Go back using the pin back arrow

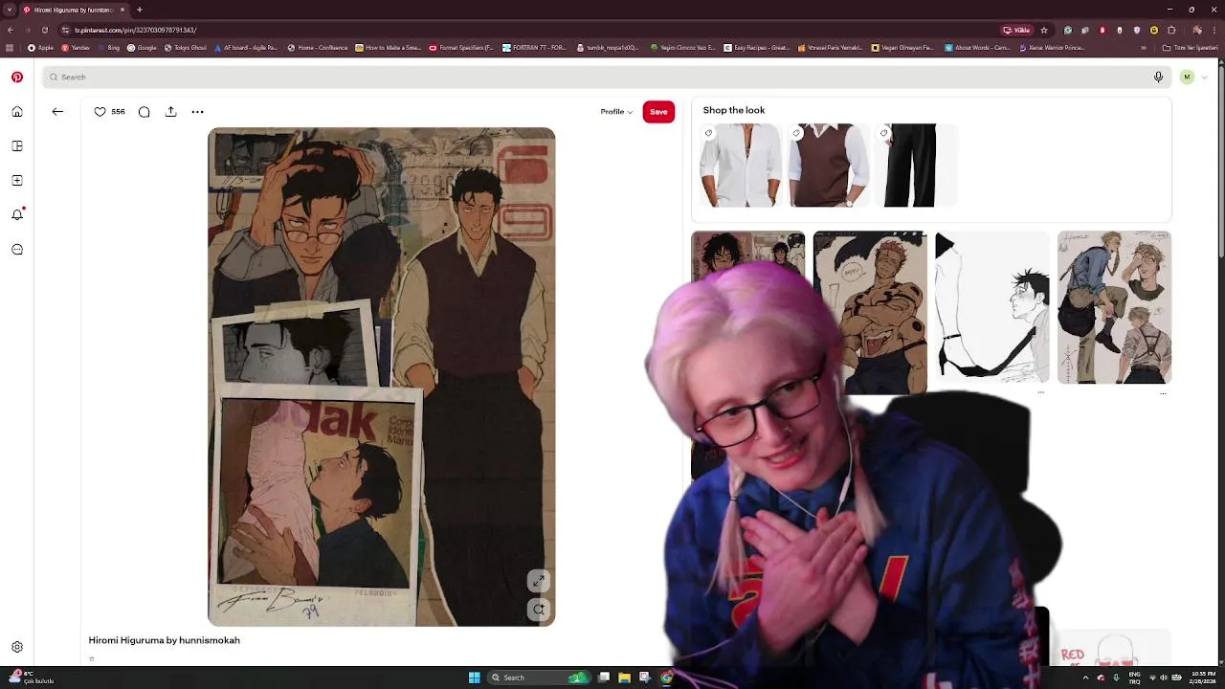point(57,112)
